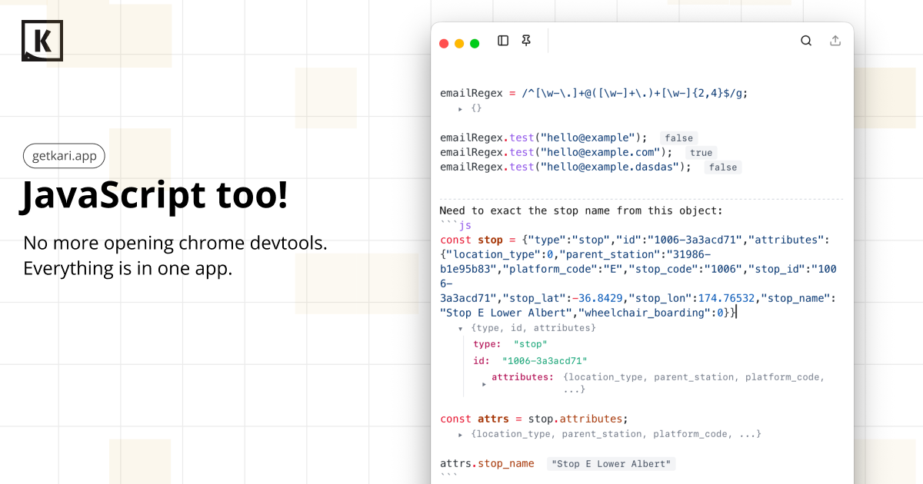Click the id: "1006-3a3acd71" property row
This screenshot has height=484, width=923.
pyautogui.click(x=530, y=360)
